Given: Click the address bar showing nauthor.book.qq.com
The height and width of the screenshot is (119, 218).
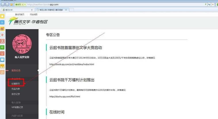Looking at the screenshot, I should coord(115,5).
